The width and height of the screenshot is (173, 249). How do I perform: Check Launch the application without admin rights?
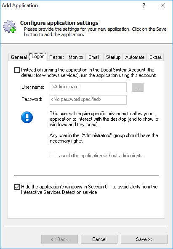[52, 156]
